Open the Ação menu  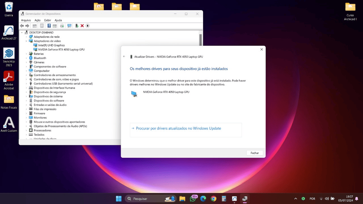click(37, 20)
